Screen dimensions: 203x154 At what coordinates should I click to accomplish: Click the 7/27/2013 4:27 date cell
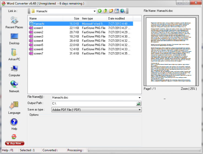click(119, 28)
